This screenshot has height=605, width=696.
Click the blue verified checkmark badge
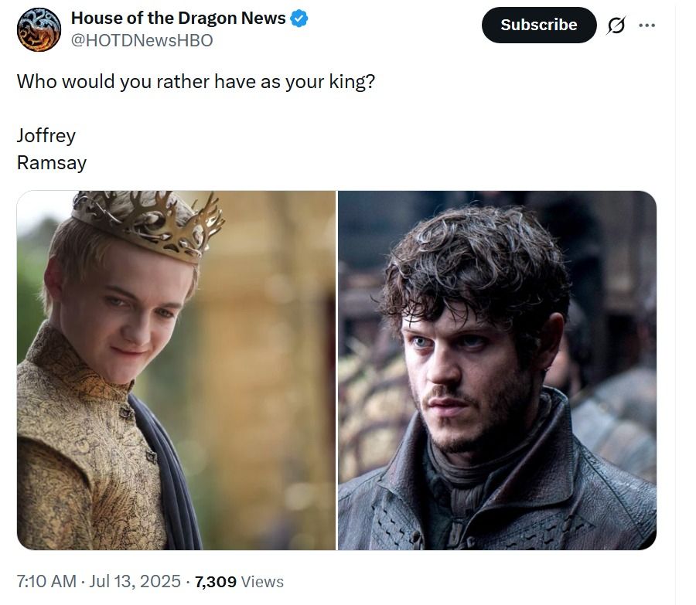click(299, 19)
